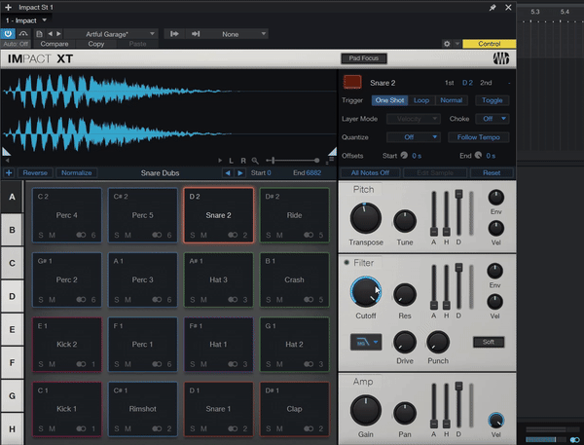
Task: Select pad bank C tab
Action: [12, 263]
